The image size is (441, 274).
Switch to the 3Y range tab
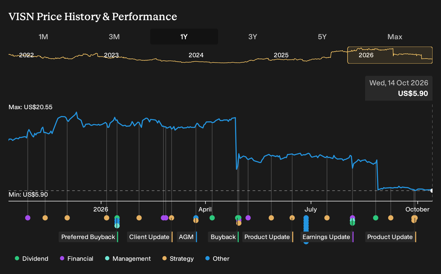pos(253,37)
